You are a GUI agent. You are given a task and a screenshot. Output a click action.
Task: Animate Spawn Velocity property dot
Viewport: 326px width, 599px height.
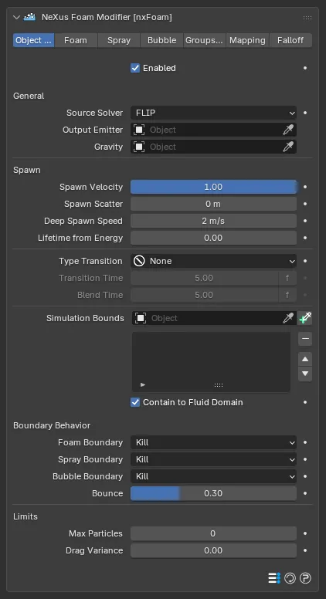point(305,187)
